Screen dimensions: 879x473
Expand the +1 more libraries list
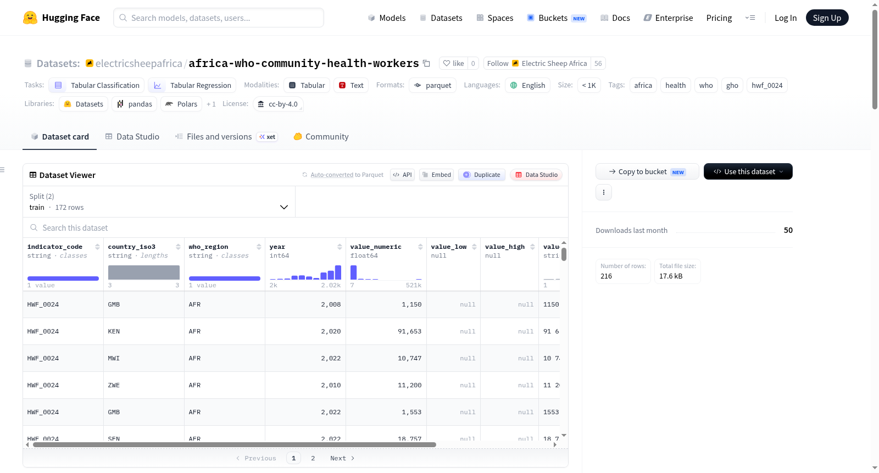[x=211, y=104]
